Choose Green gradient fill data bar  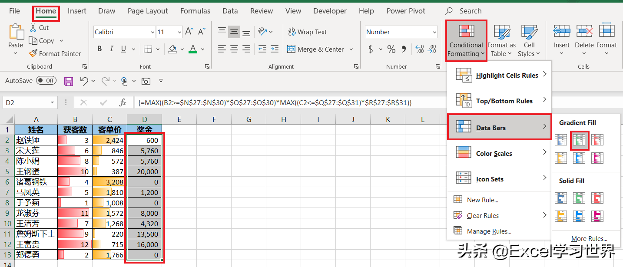pos(579,140)
